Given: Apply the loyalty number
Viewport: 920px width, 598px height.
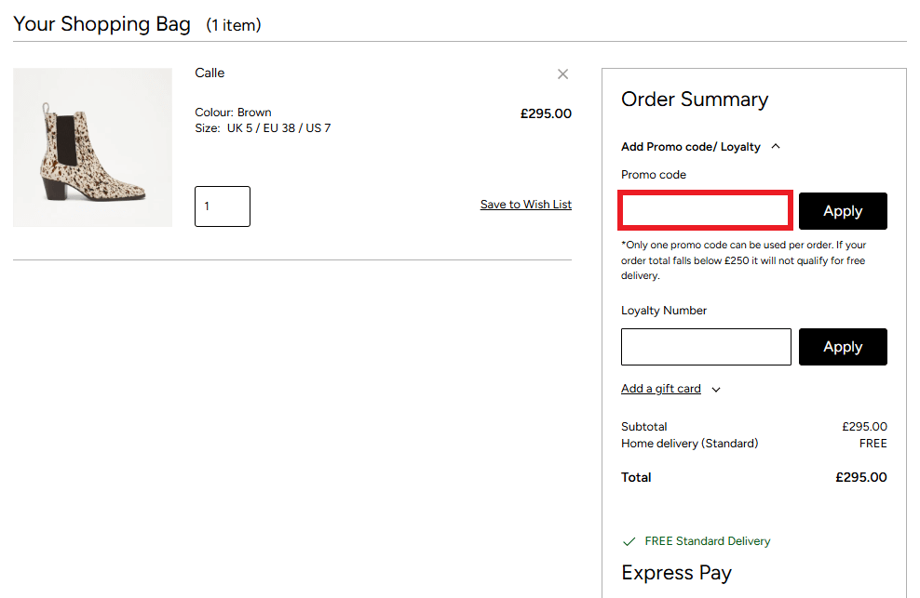Looking at the screenshot, I should click(x=842, y=346).
